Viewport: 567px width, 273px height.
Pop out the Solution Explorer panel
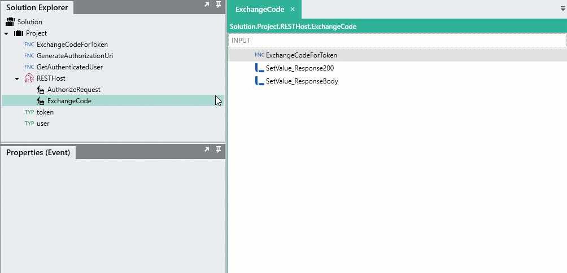(207, 6)
